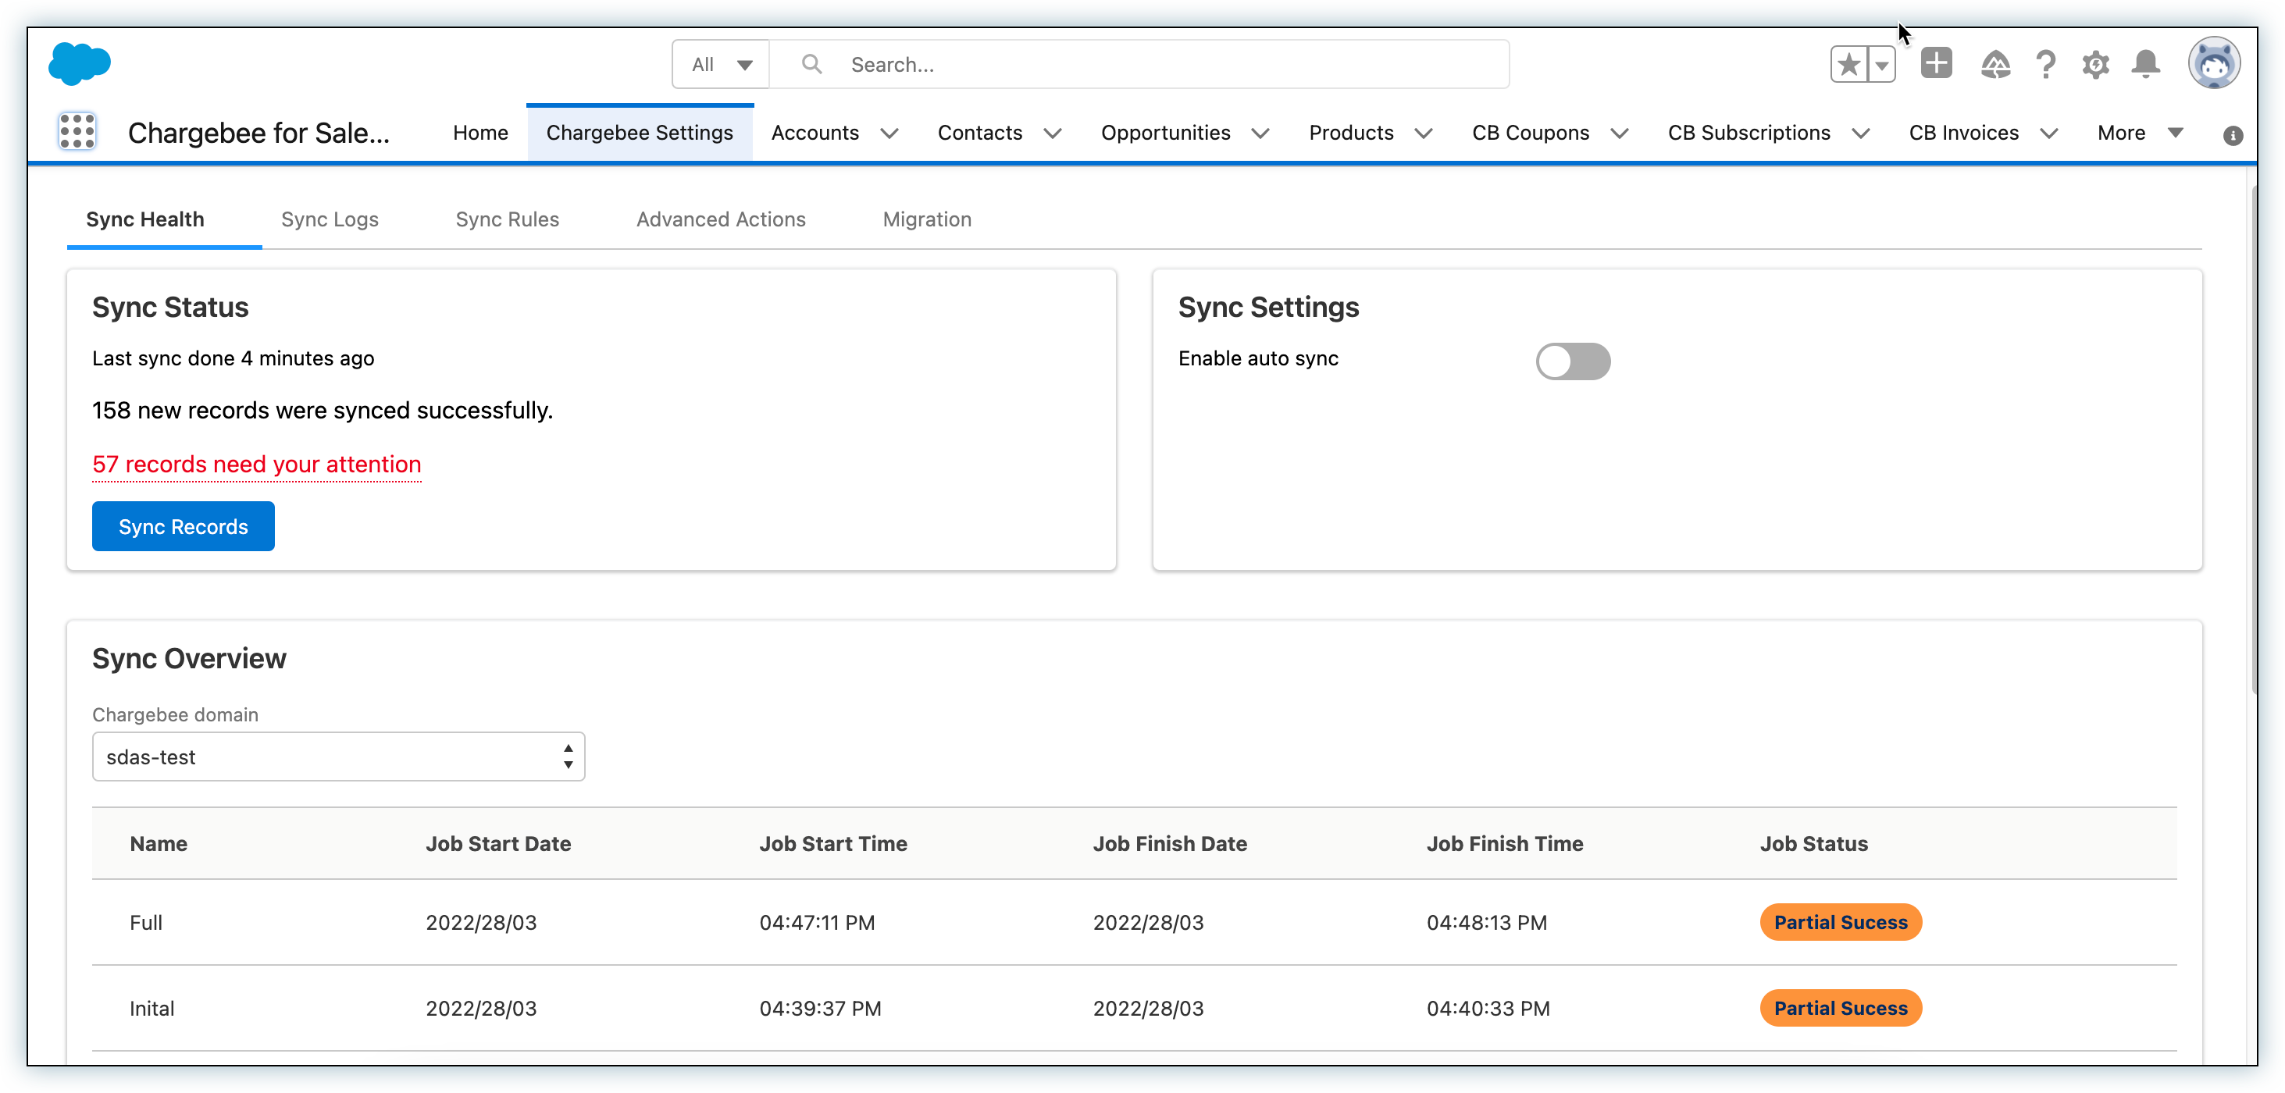Toggle the Enable auto sync switch
Screen dimensions: 2285x1093
(x=1573, y=361)
